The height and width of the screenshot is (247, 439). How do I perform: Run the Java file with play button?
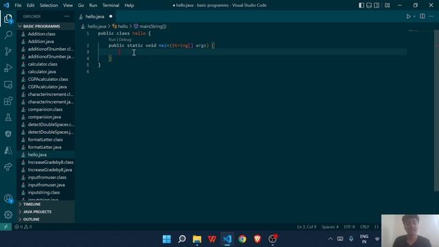click(x=408, y=16)
